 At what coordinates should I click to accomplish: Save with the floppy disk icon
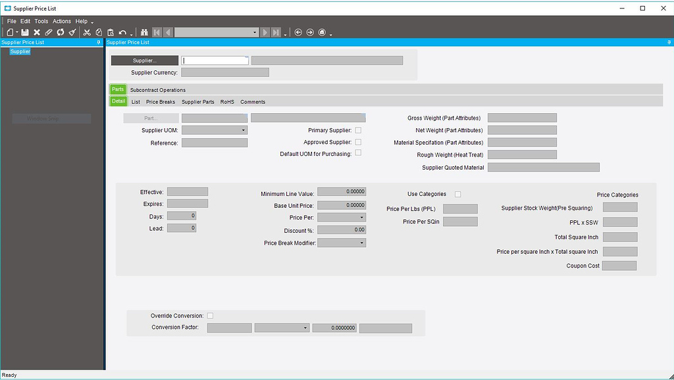(x=25, y=32)
